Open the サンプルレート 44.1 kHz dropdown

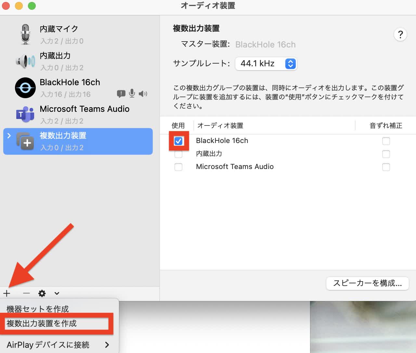tap(266, 63)
